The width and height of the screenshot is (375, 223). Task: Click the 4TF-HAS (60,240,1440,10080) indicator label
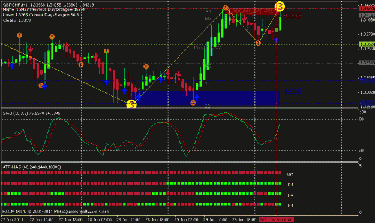point(32,167)
